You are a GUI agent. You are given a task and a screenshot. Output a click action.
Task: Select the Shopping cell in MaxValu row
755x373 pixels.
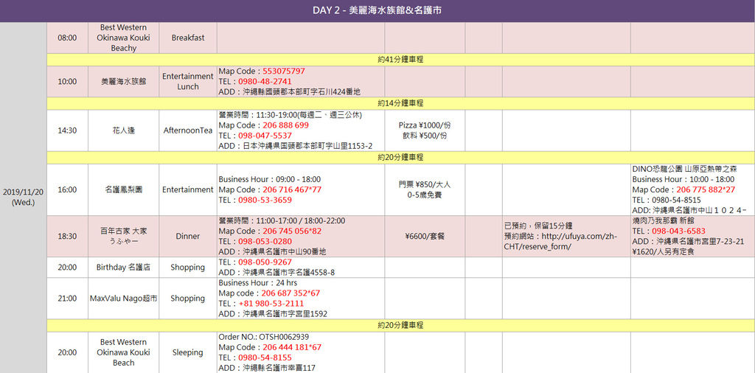[188, 299]
